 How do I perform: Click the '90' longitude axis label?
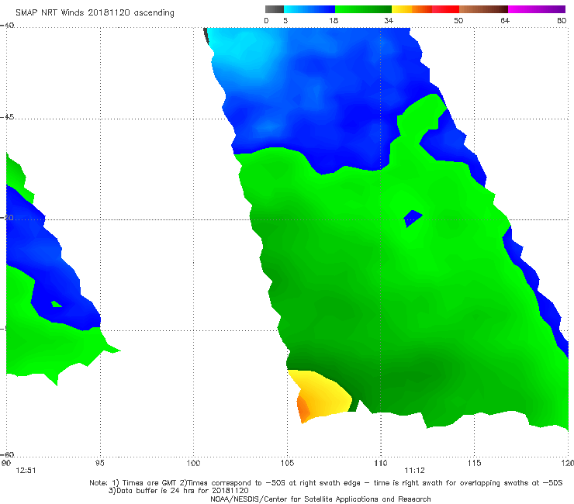6,464
